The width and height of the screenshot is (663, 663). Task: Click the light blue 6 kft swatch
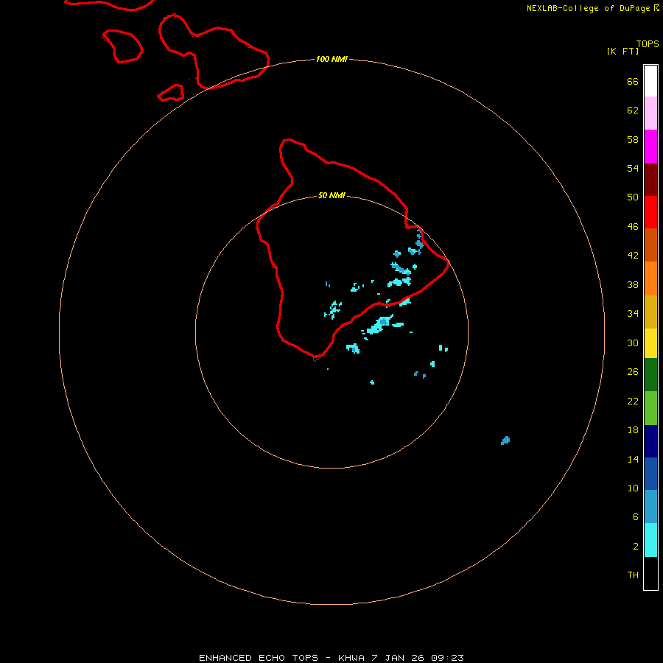point(650,507)
